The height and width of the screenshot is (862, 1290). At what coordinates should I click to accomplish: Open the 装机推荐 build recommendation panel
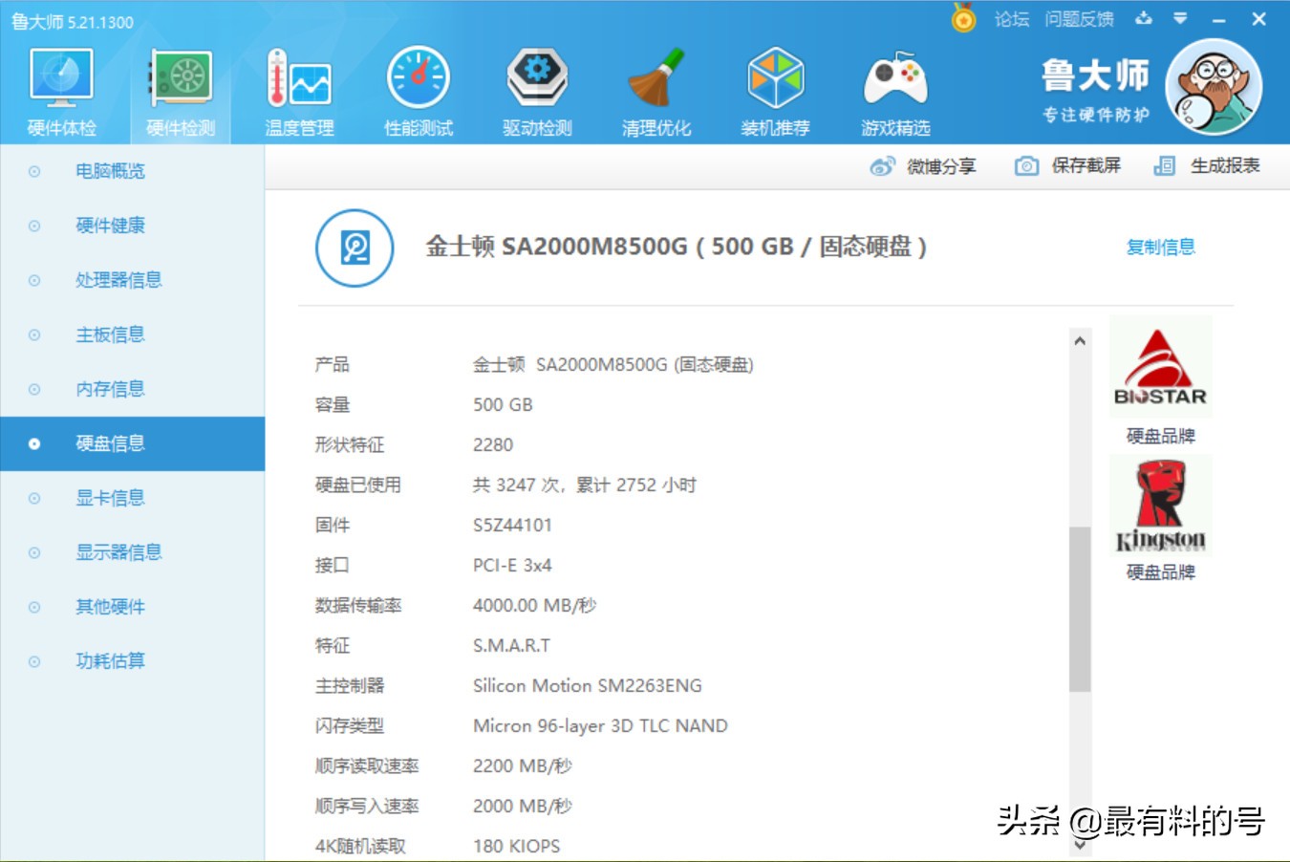776,84
